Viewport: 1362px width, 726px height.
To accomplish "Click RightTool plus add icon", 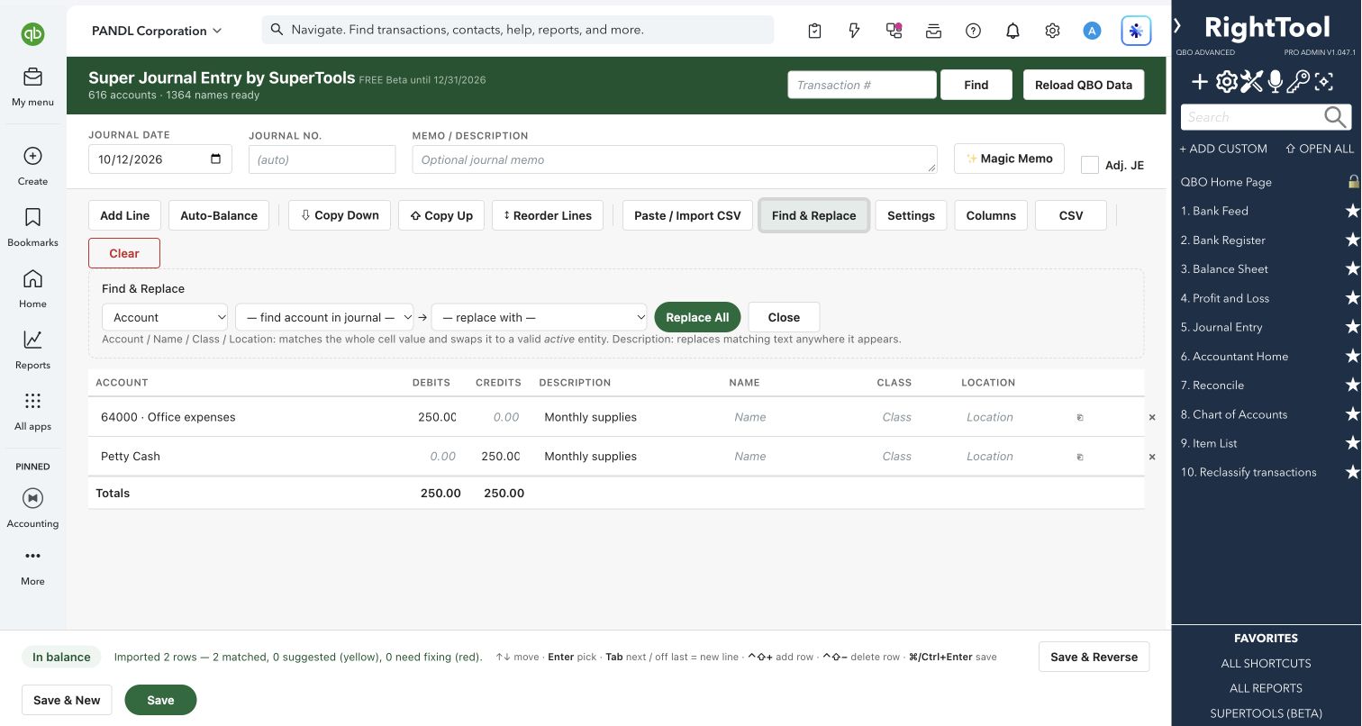I will tap(1200, 83).
